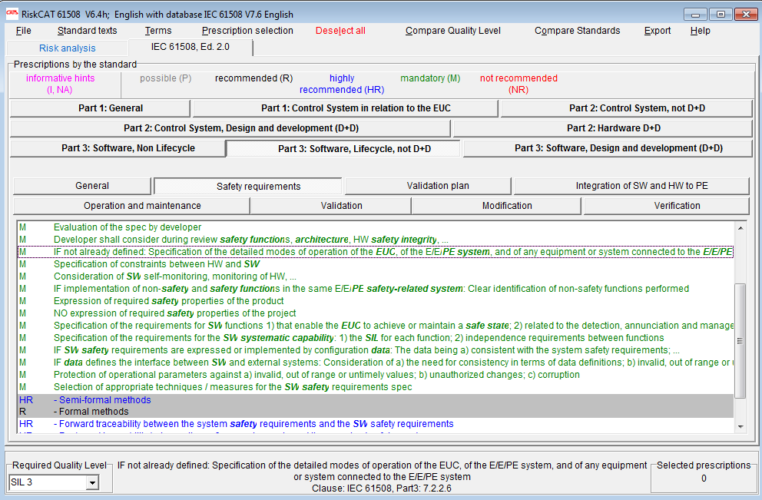Select 'requirements for the SW systematic capability' row
The width and height of the screenshot is (762, 500).
click(375, 338)
